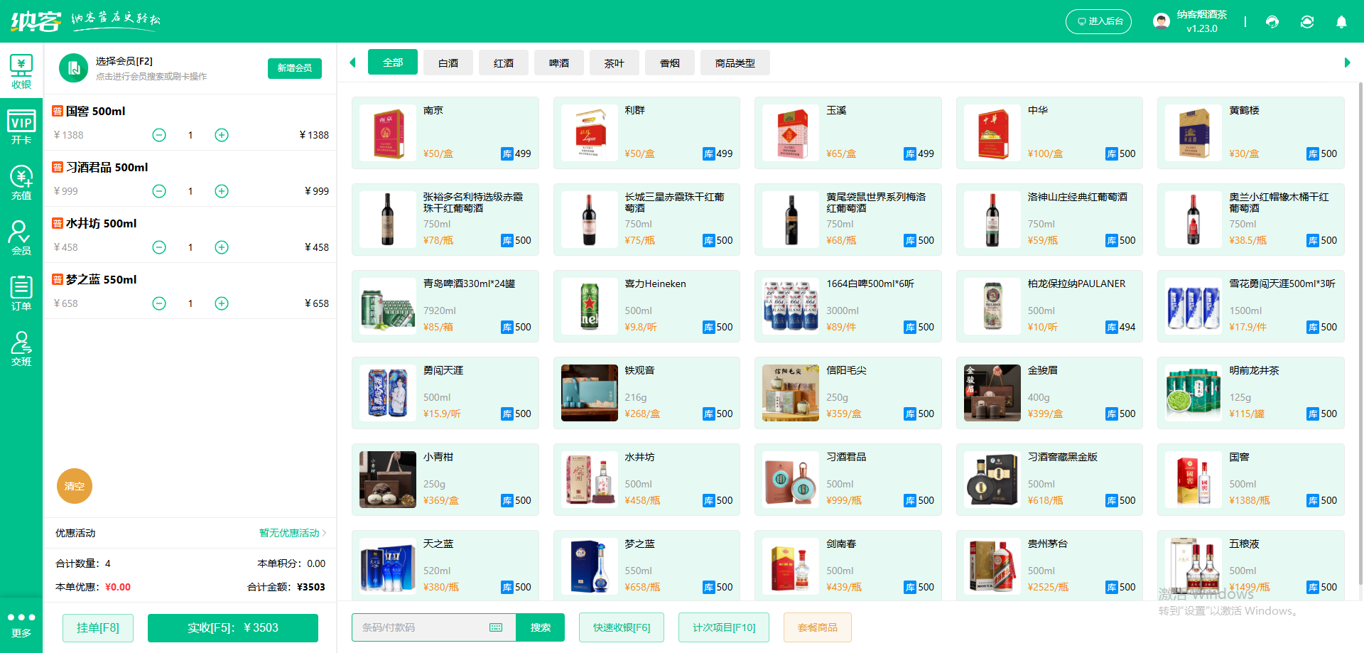1364x653 pixels.
Task: Click the notification bell icon
Action: click(x=1341, y=22)
